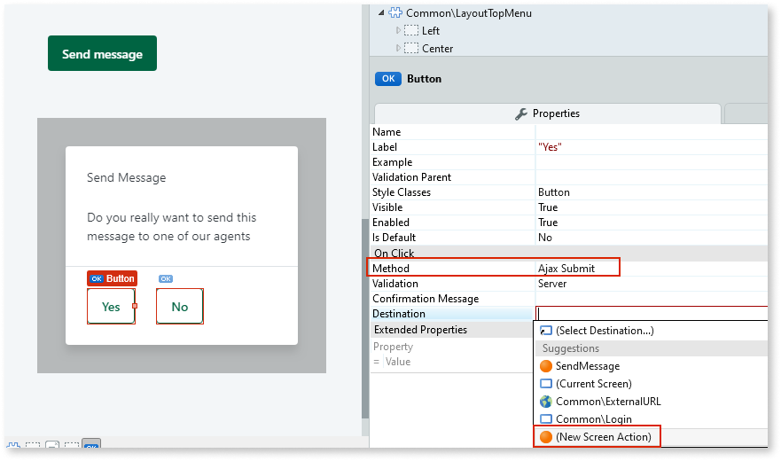Select (Current Screen) as destination
This screenshot has height=461, width=781.
coord(593,384)
